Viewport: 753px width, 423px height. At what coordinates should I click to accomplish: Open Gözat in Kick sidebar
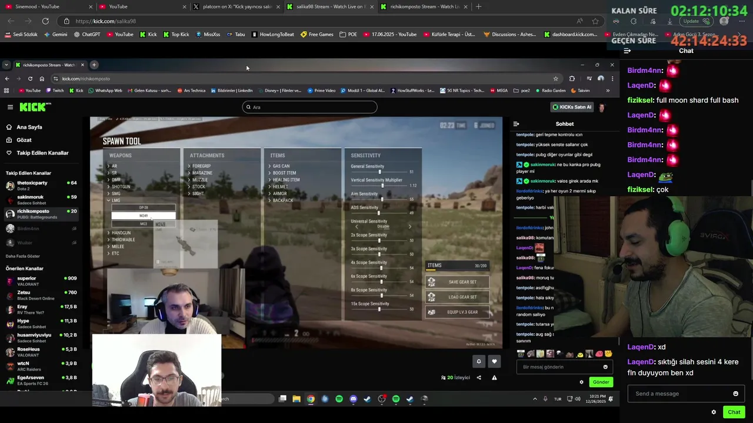[19, 140]
